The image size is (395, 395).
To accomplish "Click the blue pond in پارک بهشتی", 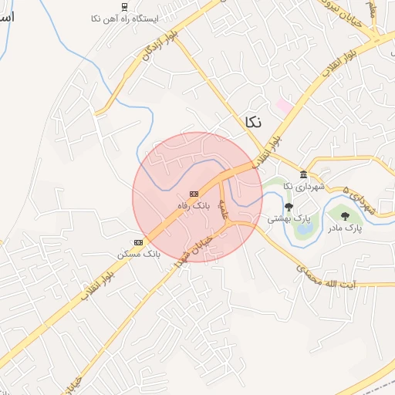I will click(x=305, y=228).
